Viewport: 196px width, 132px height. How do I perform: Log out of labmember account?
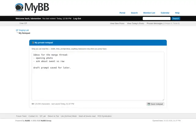pyautogui.click(x=77, y=18)
